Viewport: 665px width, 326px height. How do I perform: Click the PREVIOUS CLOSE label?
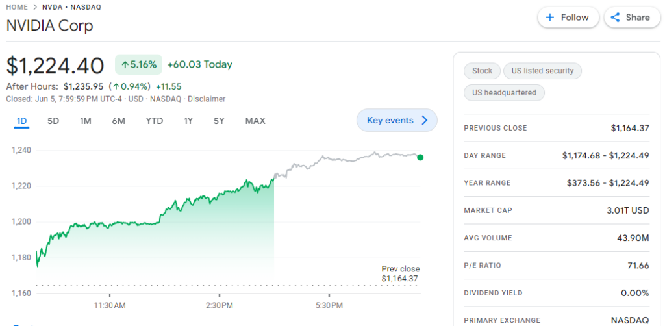coord(496,128)
